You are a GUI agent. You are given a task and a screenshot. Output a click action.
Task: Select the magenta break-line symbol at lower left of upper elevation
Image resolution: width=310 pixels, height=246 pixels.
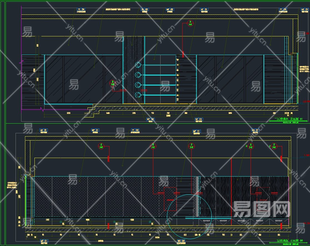coord(42,110)
